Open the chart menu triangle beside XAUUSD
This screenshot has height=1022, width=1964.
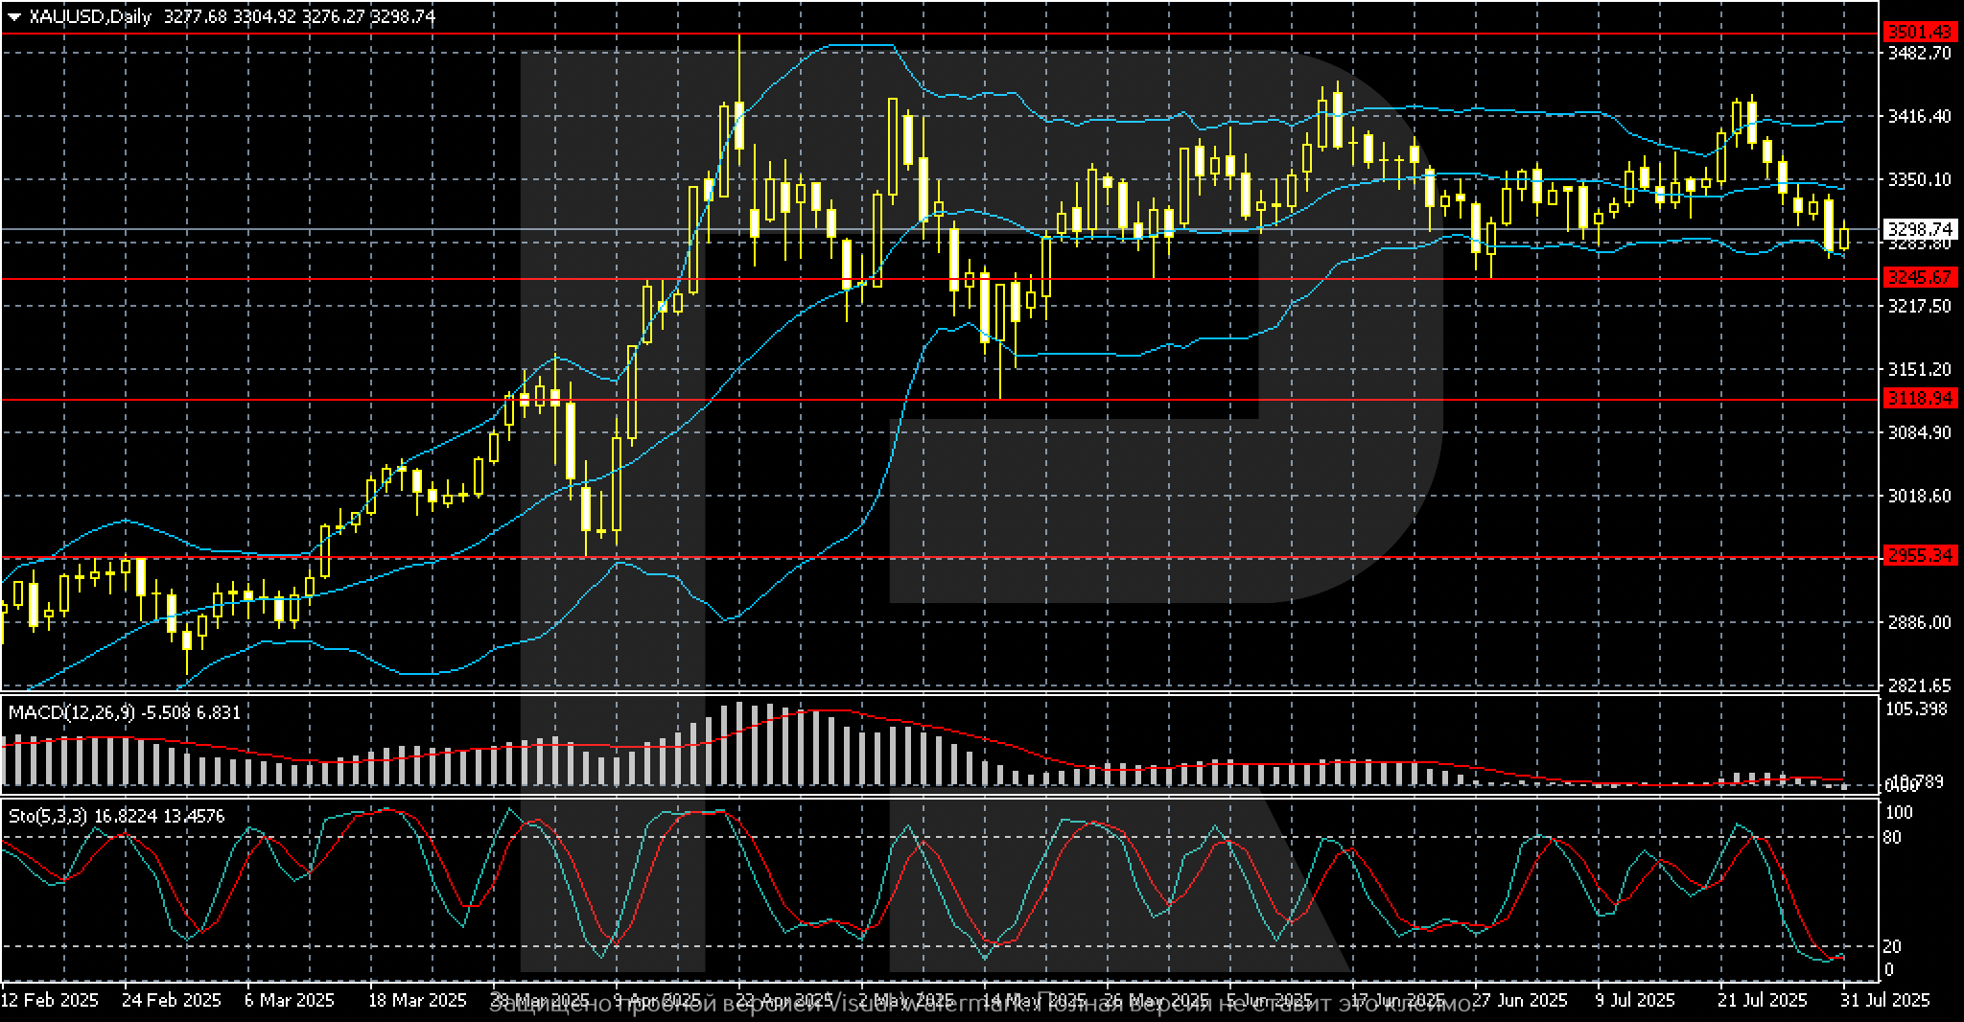point(14,17)
